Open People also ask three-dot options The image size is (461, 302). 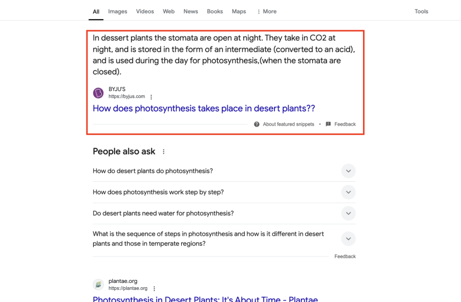163,152
